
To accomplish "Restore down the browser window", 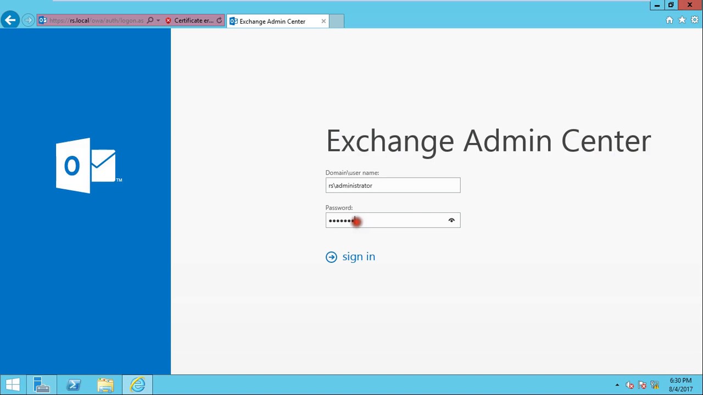I will (671, 5).
